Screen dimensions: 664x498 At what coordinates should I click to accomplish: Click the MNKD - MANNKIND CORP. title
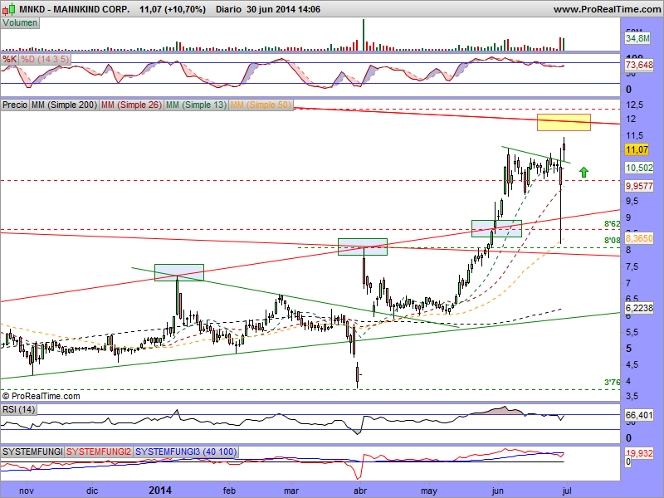click(x=75, y=9)
